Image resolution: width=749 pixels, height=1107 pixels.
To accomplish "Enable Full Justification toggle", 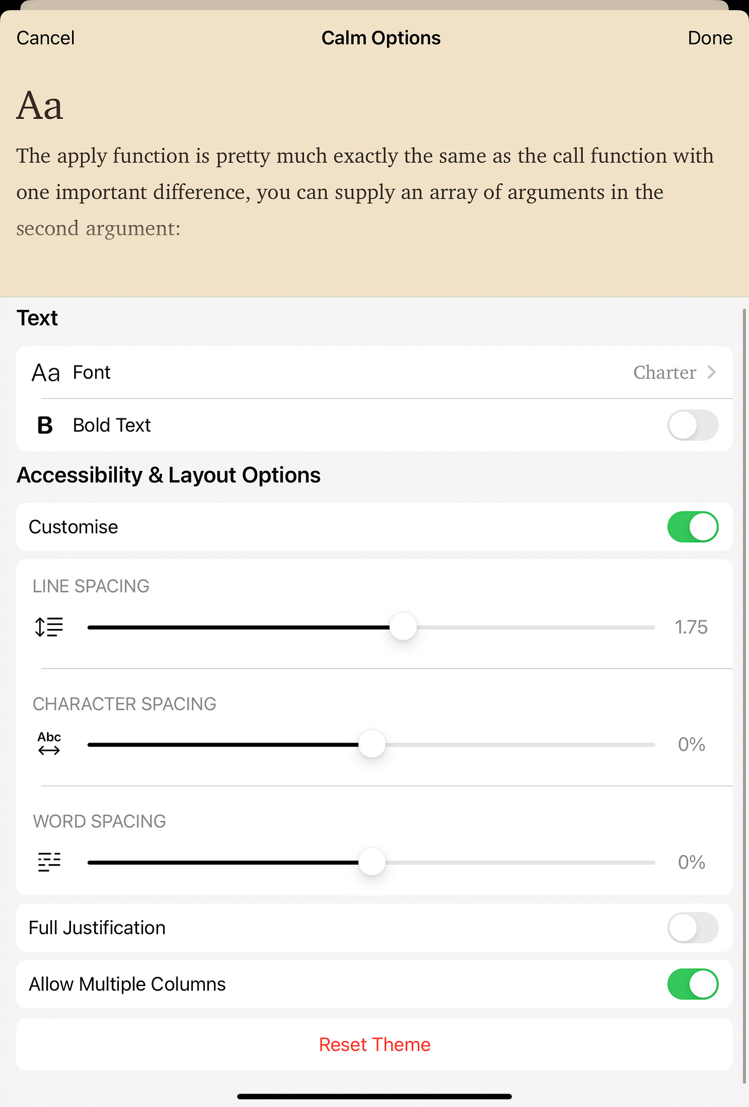I will click(x=692, y=927).
